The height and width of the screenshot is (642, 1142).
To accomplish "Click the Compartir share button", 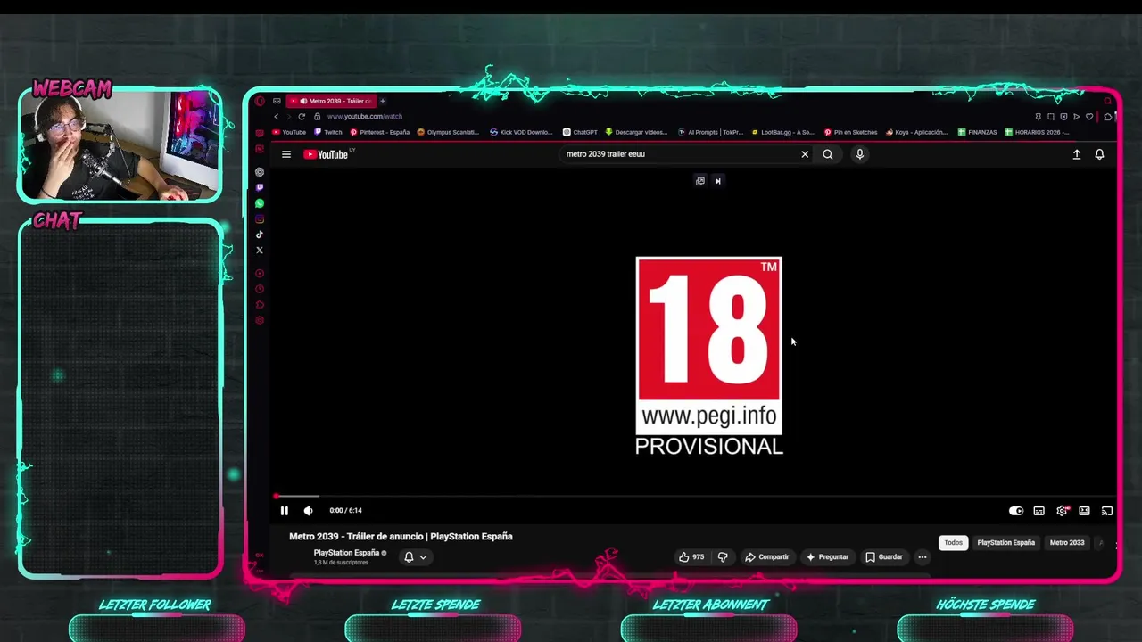I will tap(767, 557).
